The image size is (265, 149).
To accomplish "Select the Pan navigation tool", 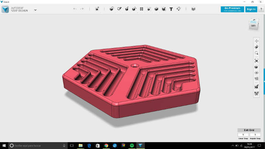I will [x=257, y=41].
